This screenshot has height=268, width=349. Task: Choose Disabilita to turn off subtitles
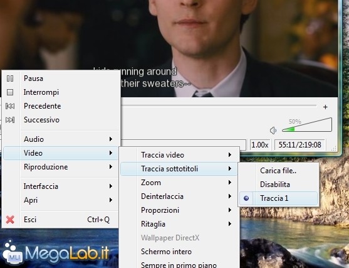pos(278,185)
